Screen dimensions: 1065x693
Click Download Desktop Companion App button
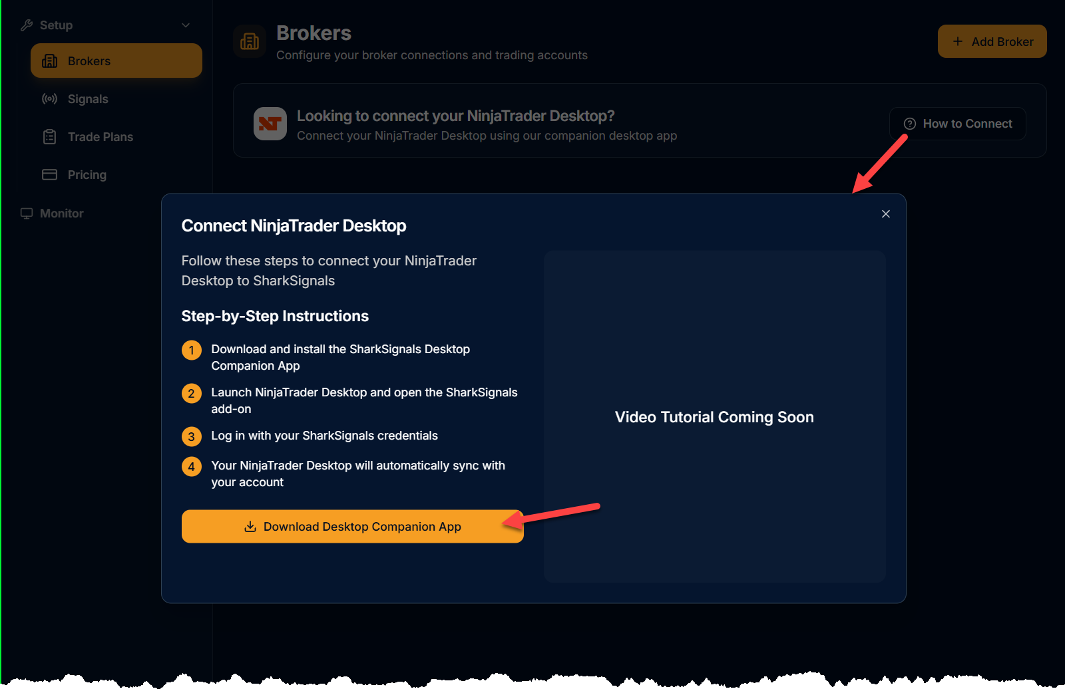pyautogui.click(x=353, y=527)
